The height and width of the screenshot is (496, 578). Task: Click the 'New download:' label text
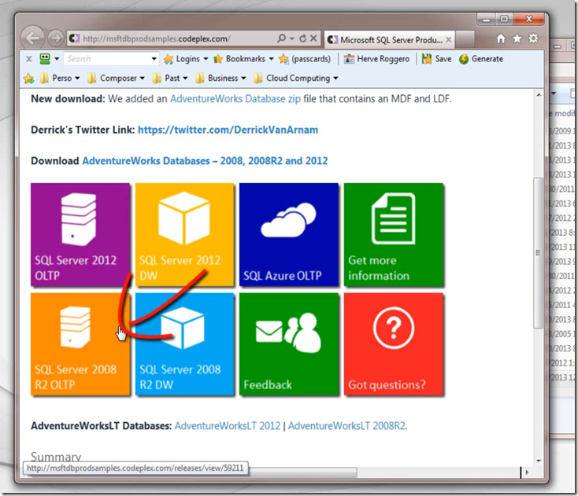pos(68,99)
